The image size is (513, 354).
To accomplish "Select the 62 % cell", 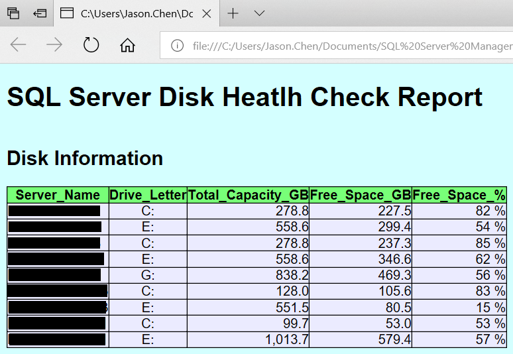I will (459, 259).
